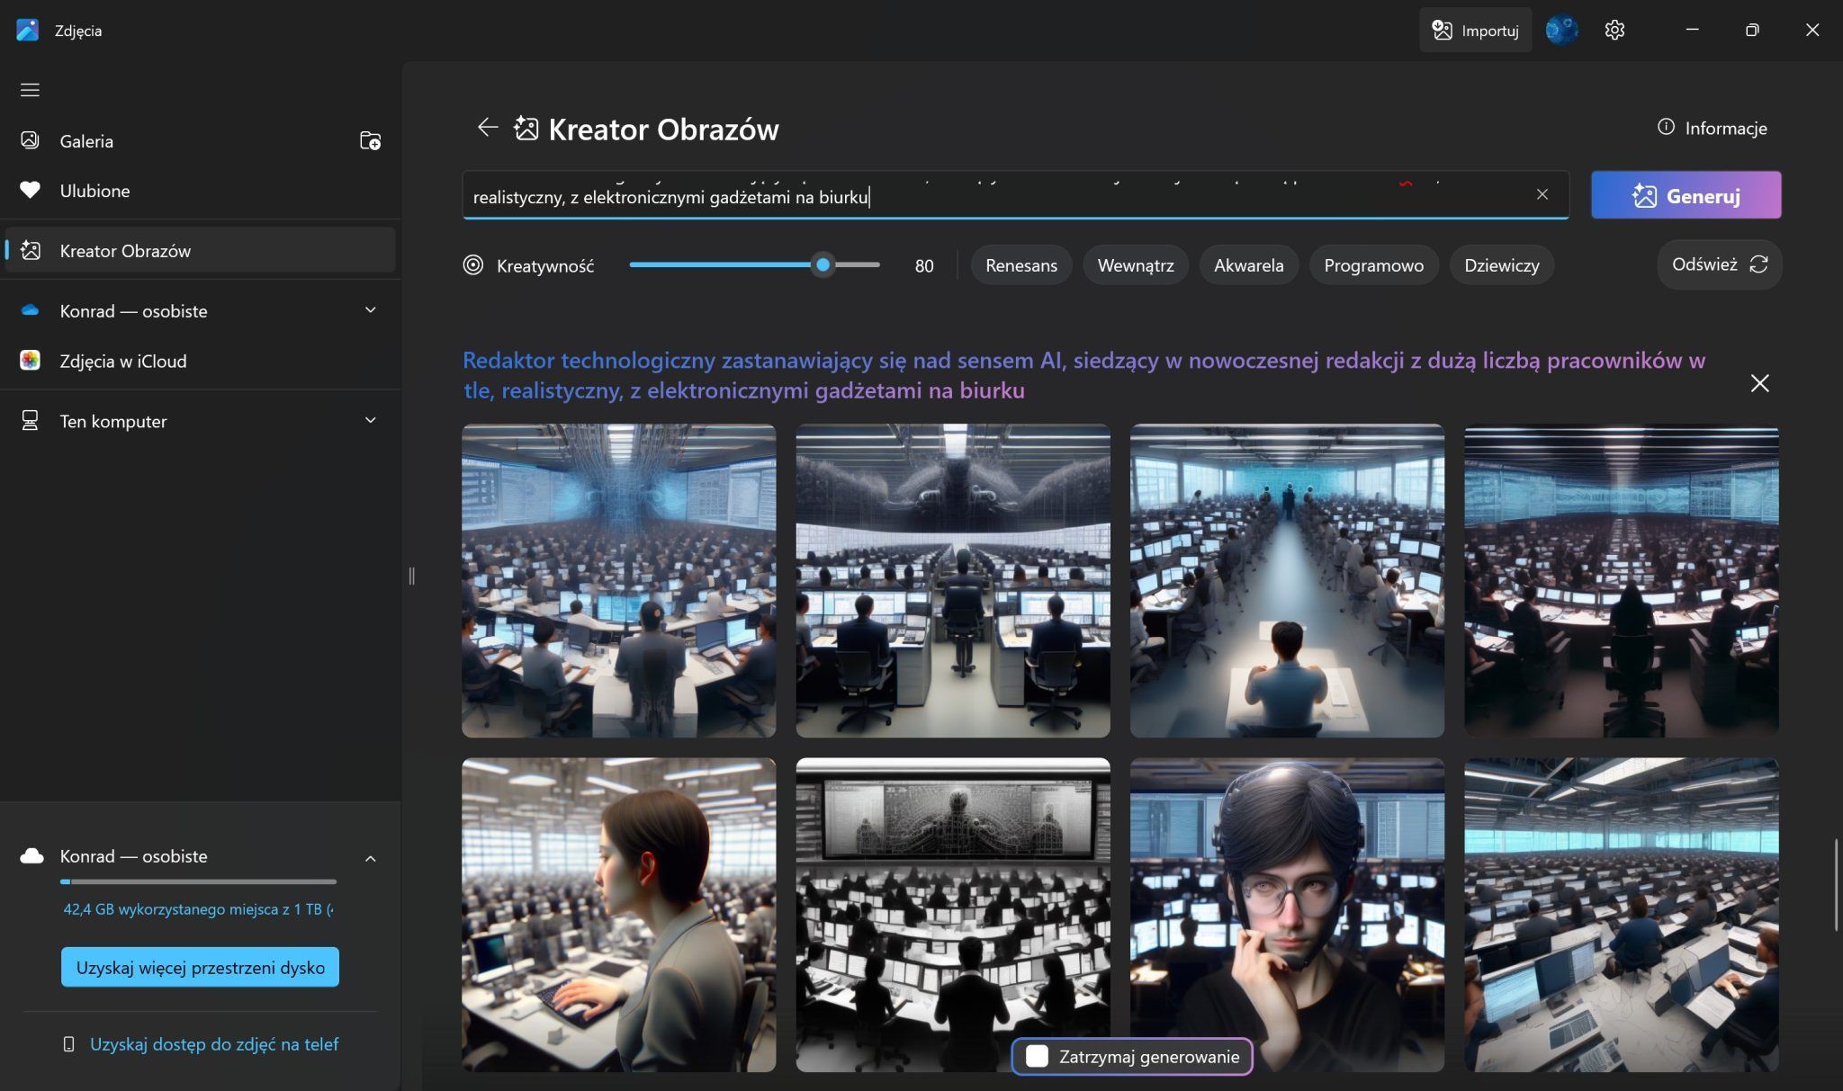Click the Kreatywność slider track
1843x1091 pixels.
(x=720, y=265)
